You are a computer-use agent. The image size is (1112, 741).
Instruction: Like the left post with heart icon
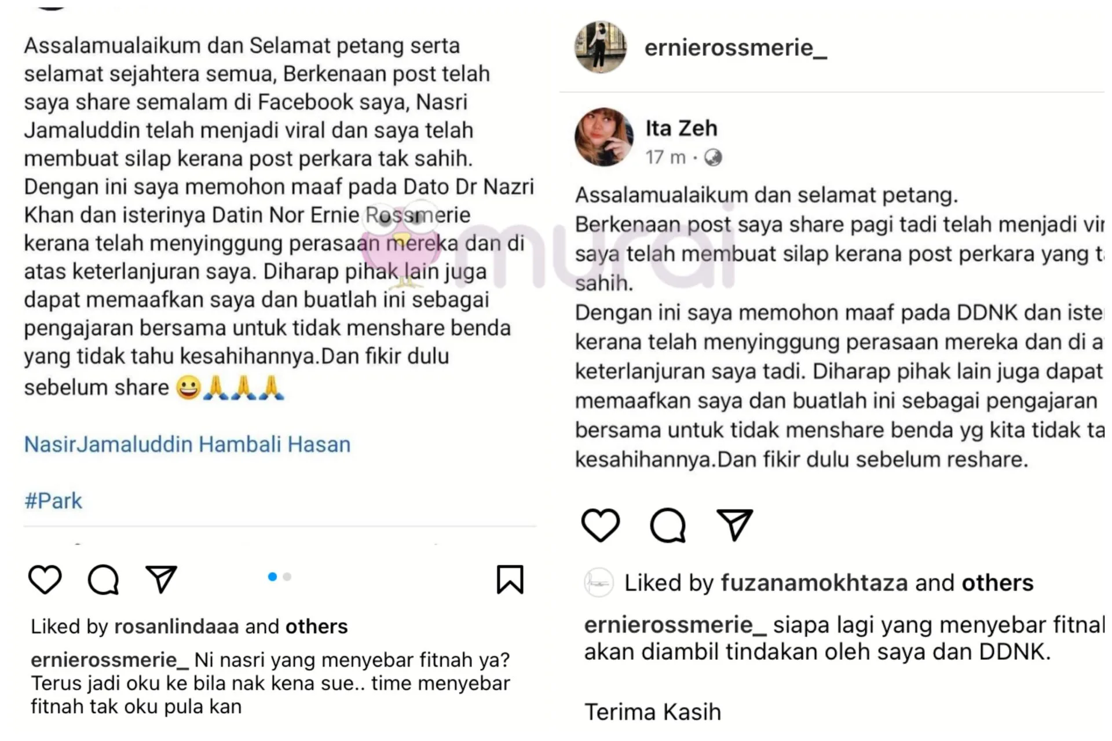45,579
